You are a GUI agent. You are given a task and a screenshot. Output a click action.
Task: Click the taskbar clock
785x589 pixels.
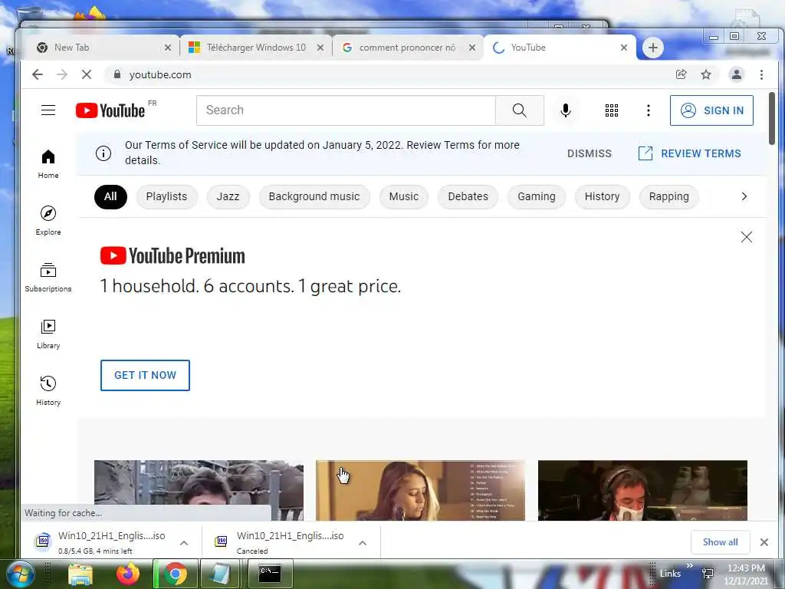[746, 574]
